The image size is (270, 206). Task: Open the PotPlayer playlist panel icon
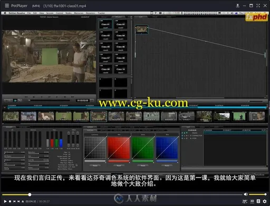(258, 201)
